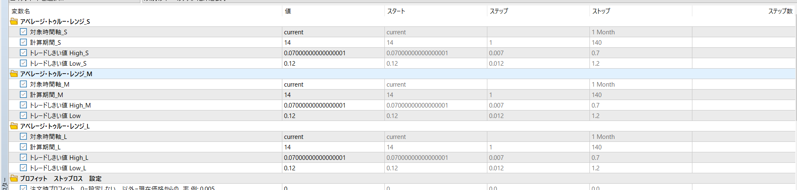Uncheck the 計算期間_M checkbox
This screenshot has height=190, width=797.
24,95
